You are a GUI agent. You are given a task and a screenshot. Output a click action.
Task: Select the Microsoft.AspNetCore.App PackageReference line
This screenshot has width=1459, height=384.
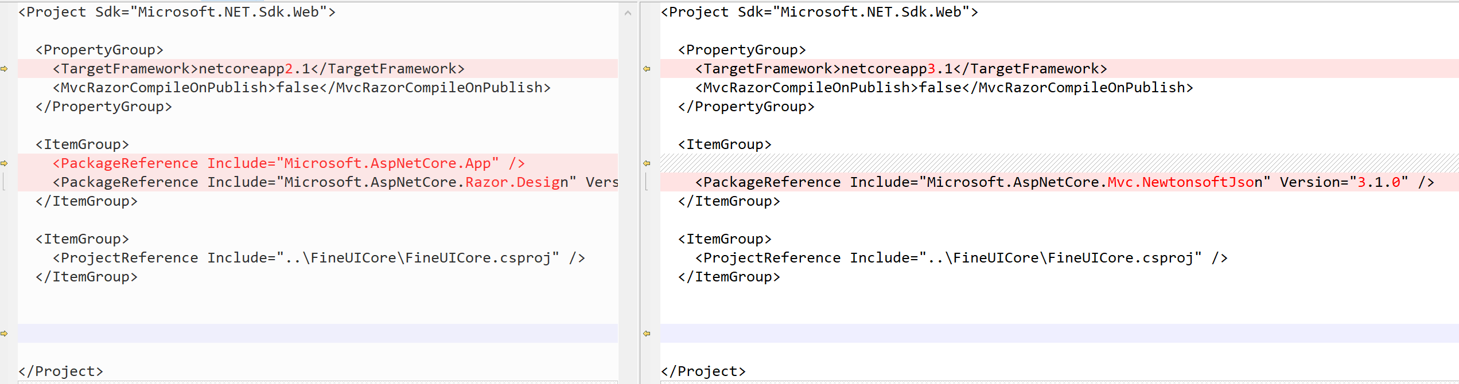pos(289,163)
